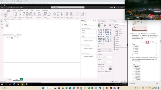Toggle Keep all filters switch

click(110, 69)
